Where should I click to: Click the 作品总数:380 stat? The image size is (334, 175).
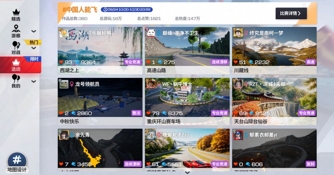[75, 19]
